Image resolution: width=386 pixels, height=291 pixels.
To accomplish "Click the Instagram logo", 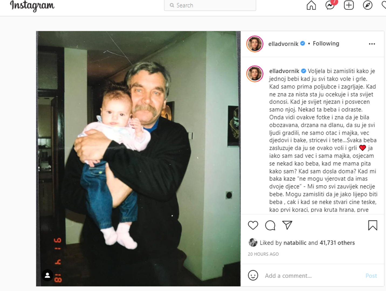I will (32, 6).
